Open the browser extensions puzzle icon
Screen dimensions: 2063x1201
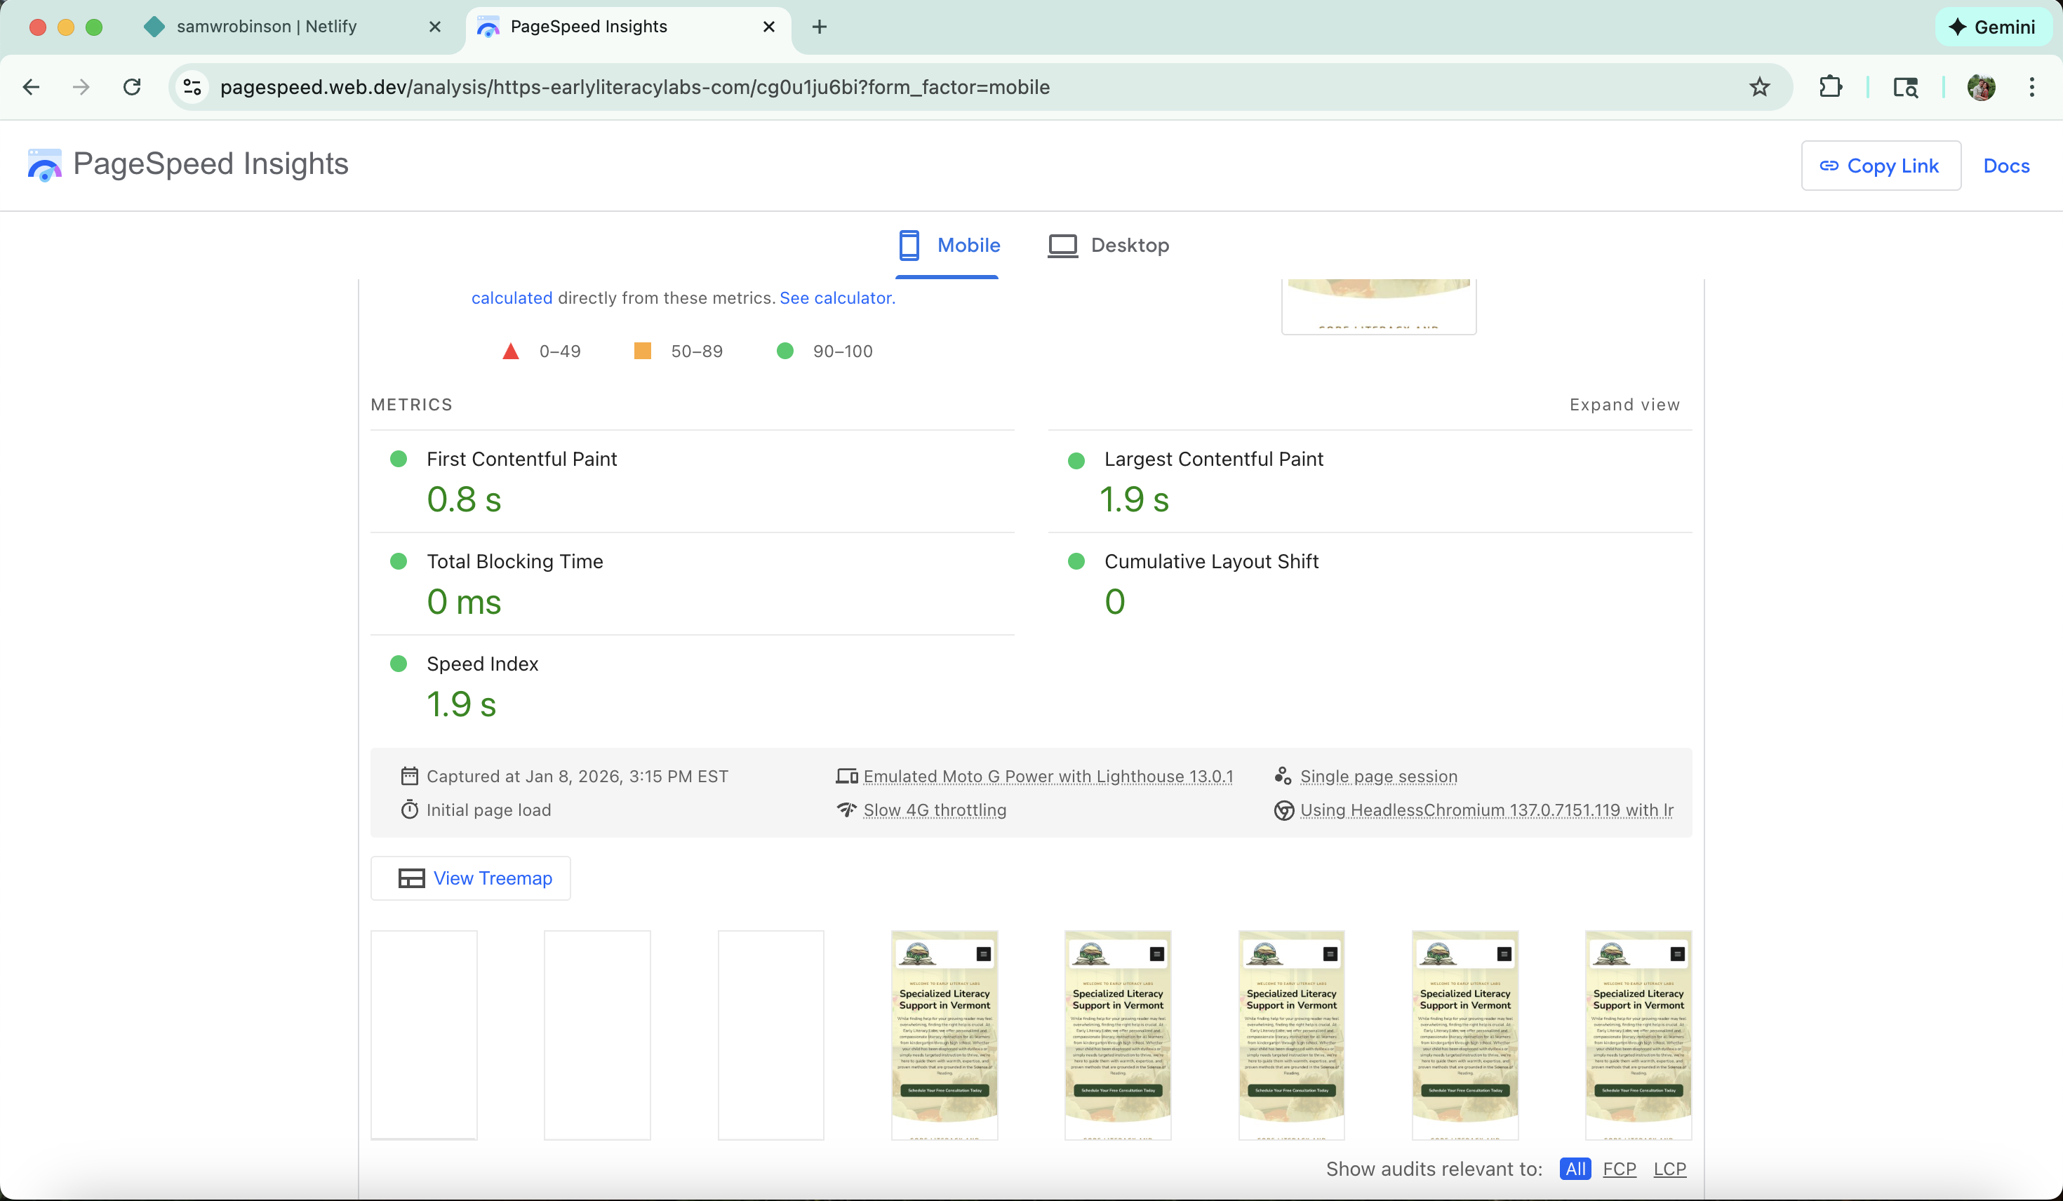pos(1831,87)
